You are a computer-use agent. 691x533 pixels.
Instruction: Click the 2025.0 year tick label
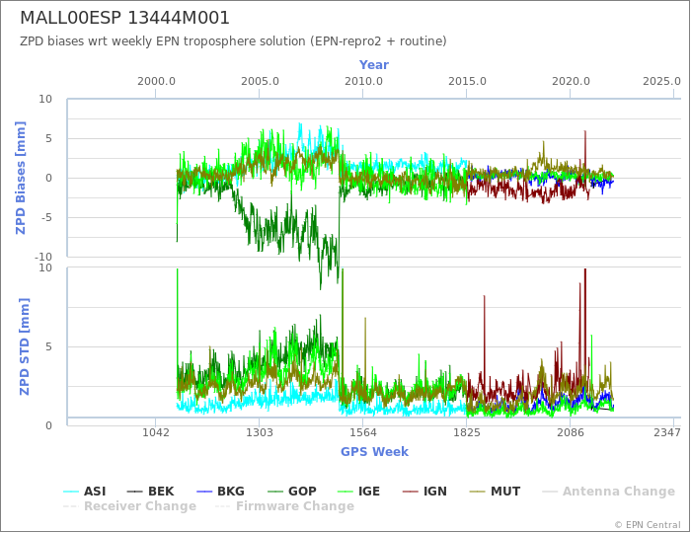point(662,82)
